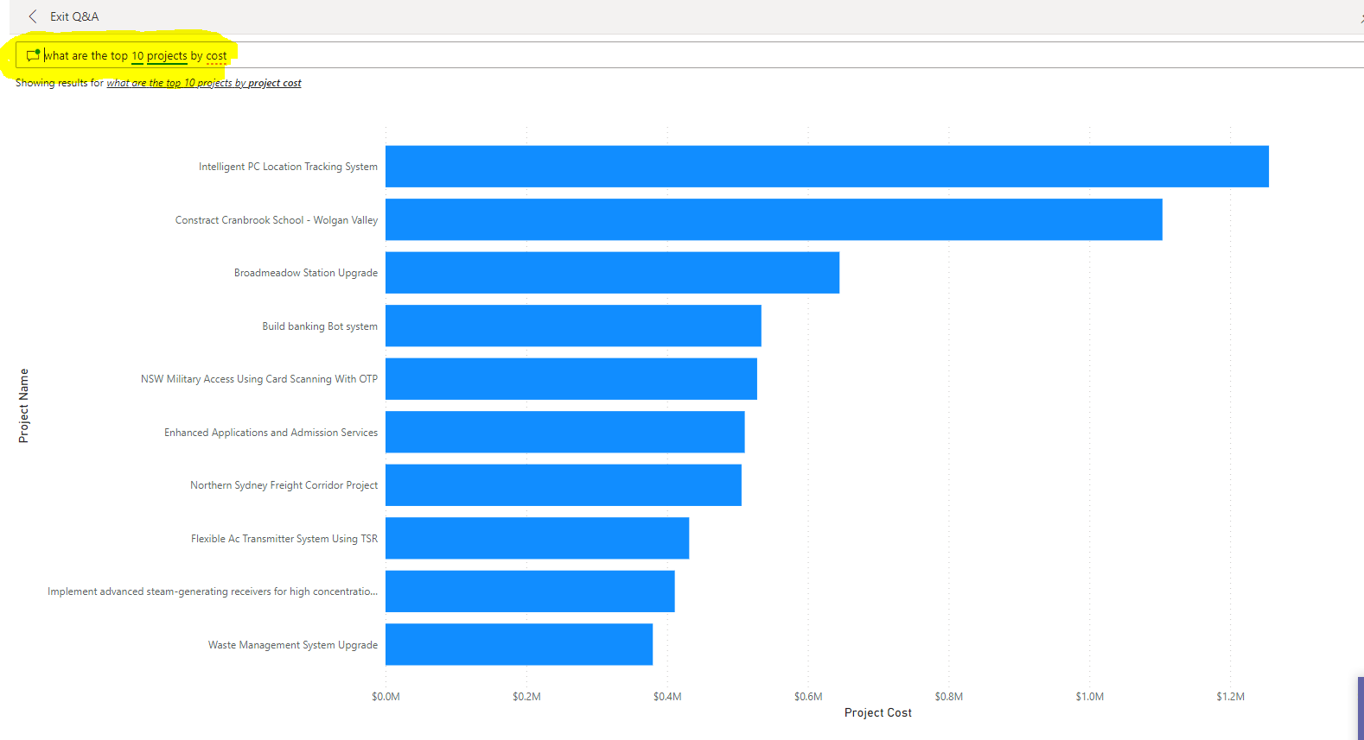Click the 'Flexible Ac Transmitter System Using TSR' label
Image resolution: width=1364 pixels, height=740 pixels.
pos(284,539)
